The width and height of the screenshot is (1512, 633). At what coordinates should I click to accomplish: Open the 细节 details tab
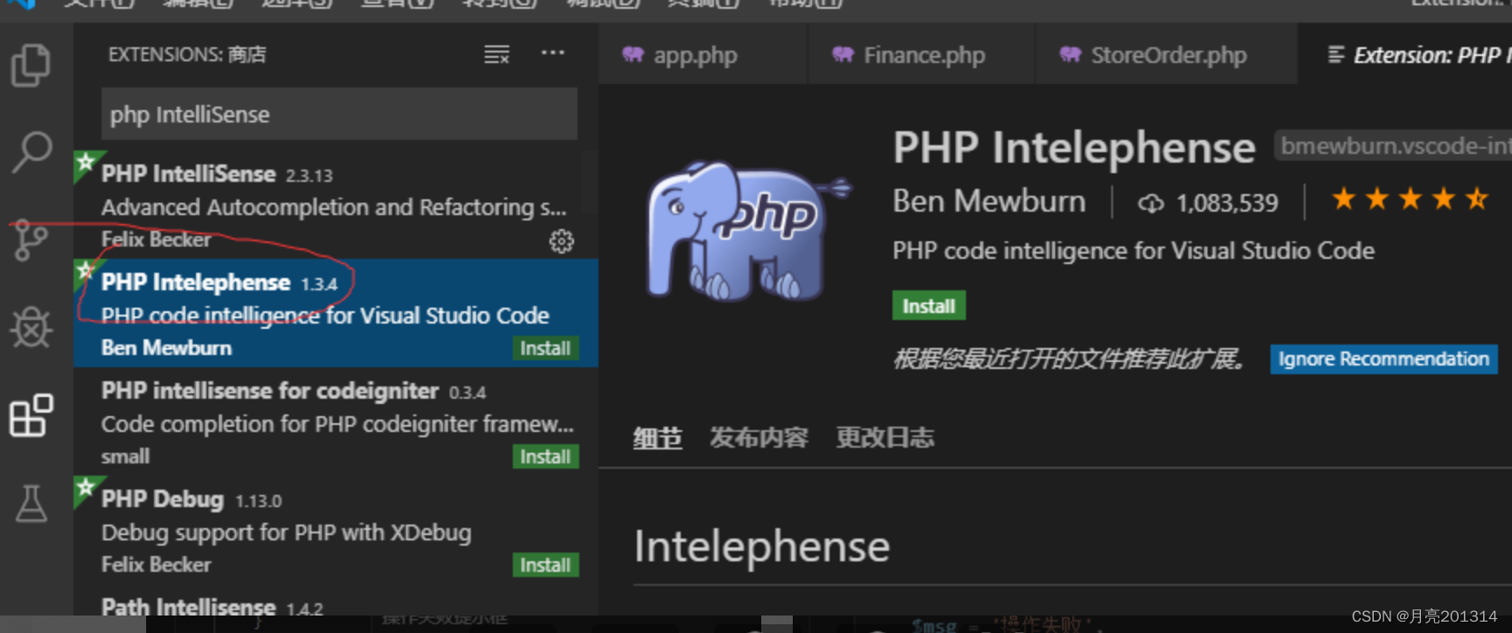(x=657, y=437)
